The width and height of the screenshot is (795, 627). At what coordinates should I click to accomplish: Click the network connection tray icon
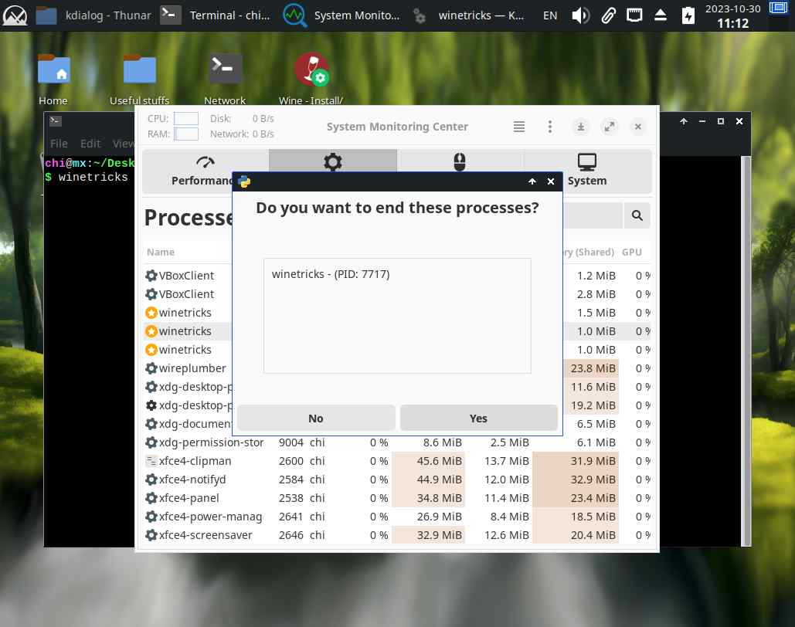point(634,15)
